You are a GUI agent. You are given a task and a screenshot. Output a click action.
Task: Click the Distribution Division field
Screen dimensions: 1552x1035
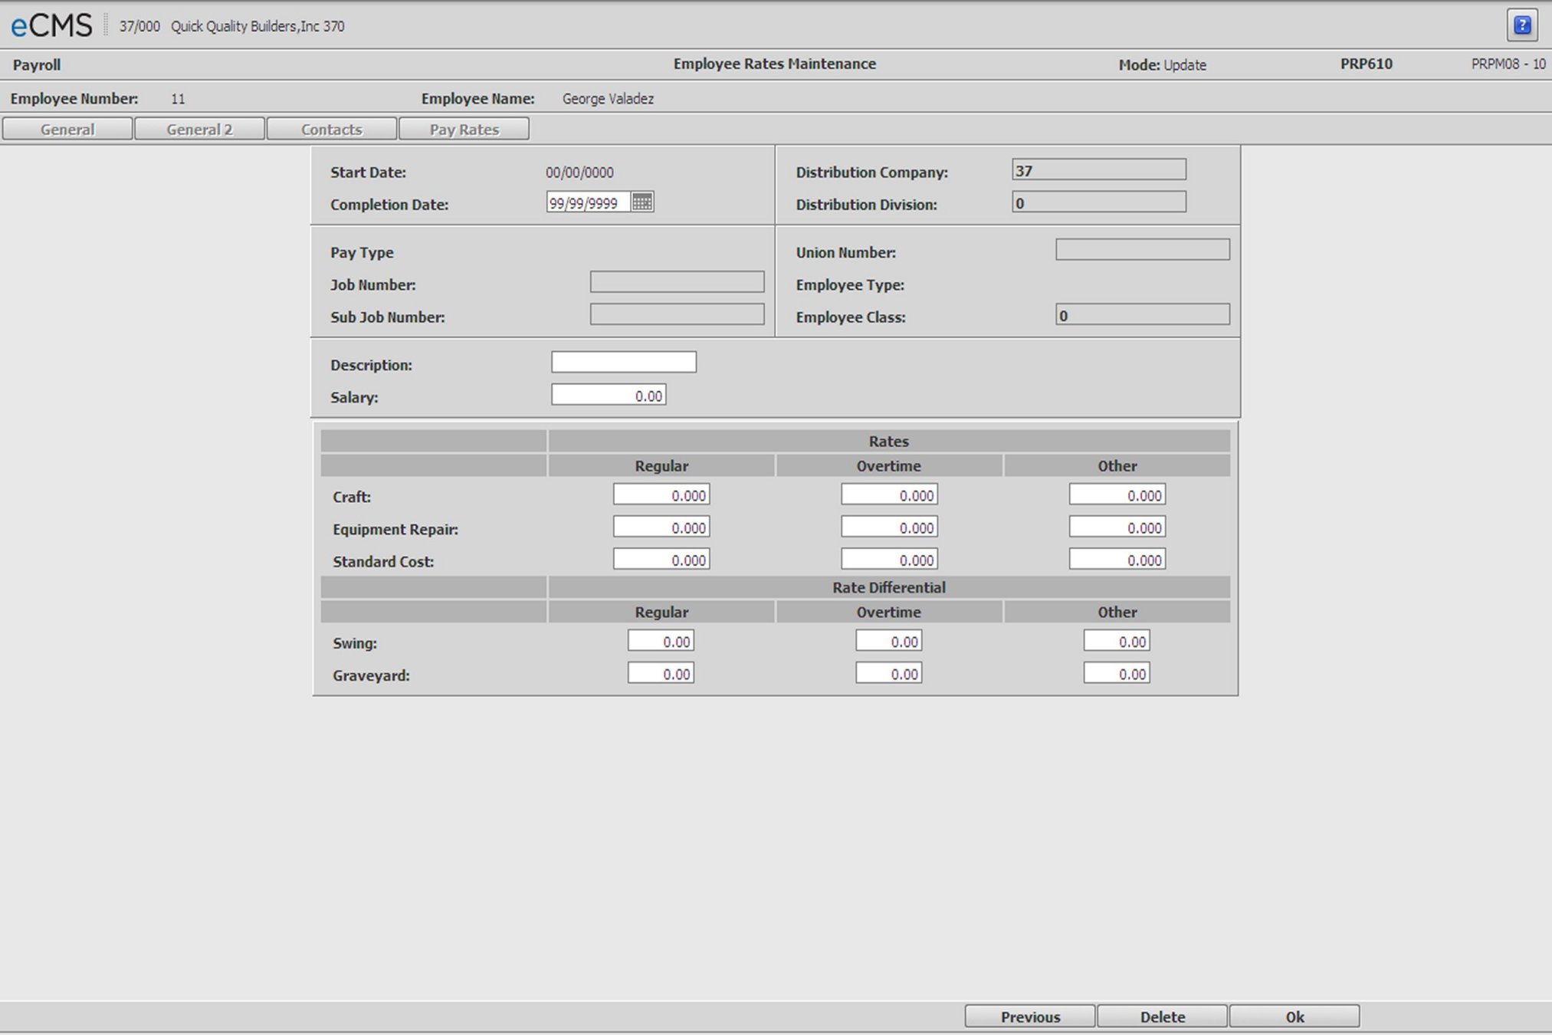pos(1099,202)
